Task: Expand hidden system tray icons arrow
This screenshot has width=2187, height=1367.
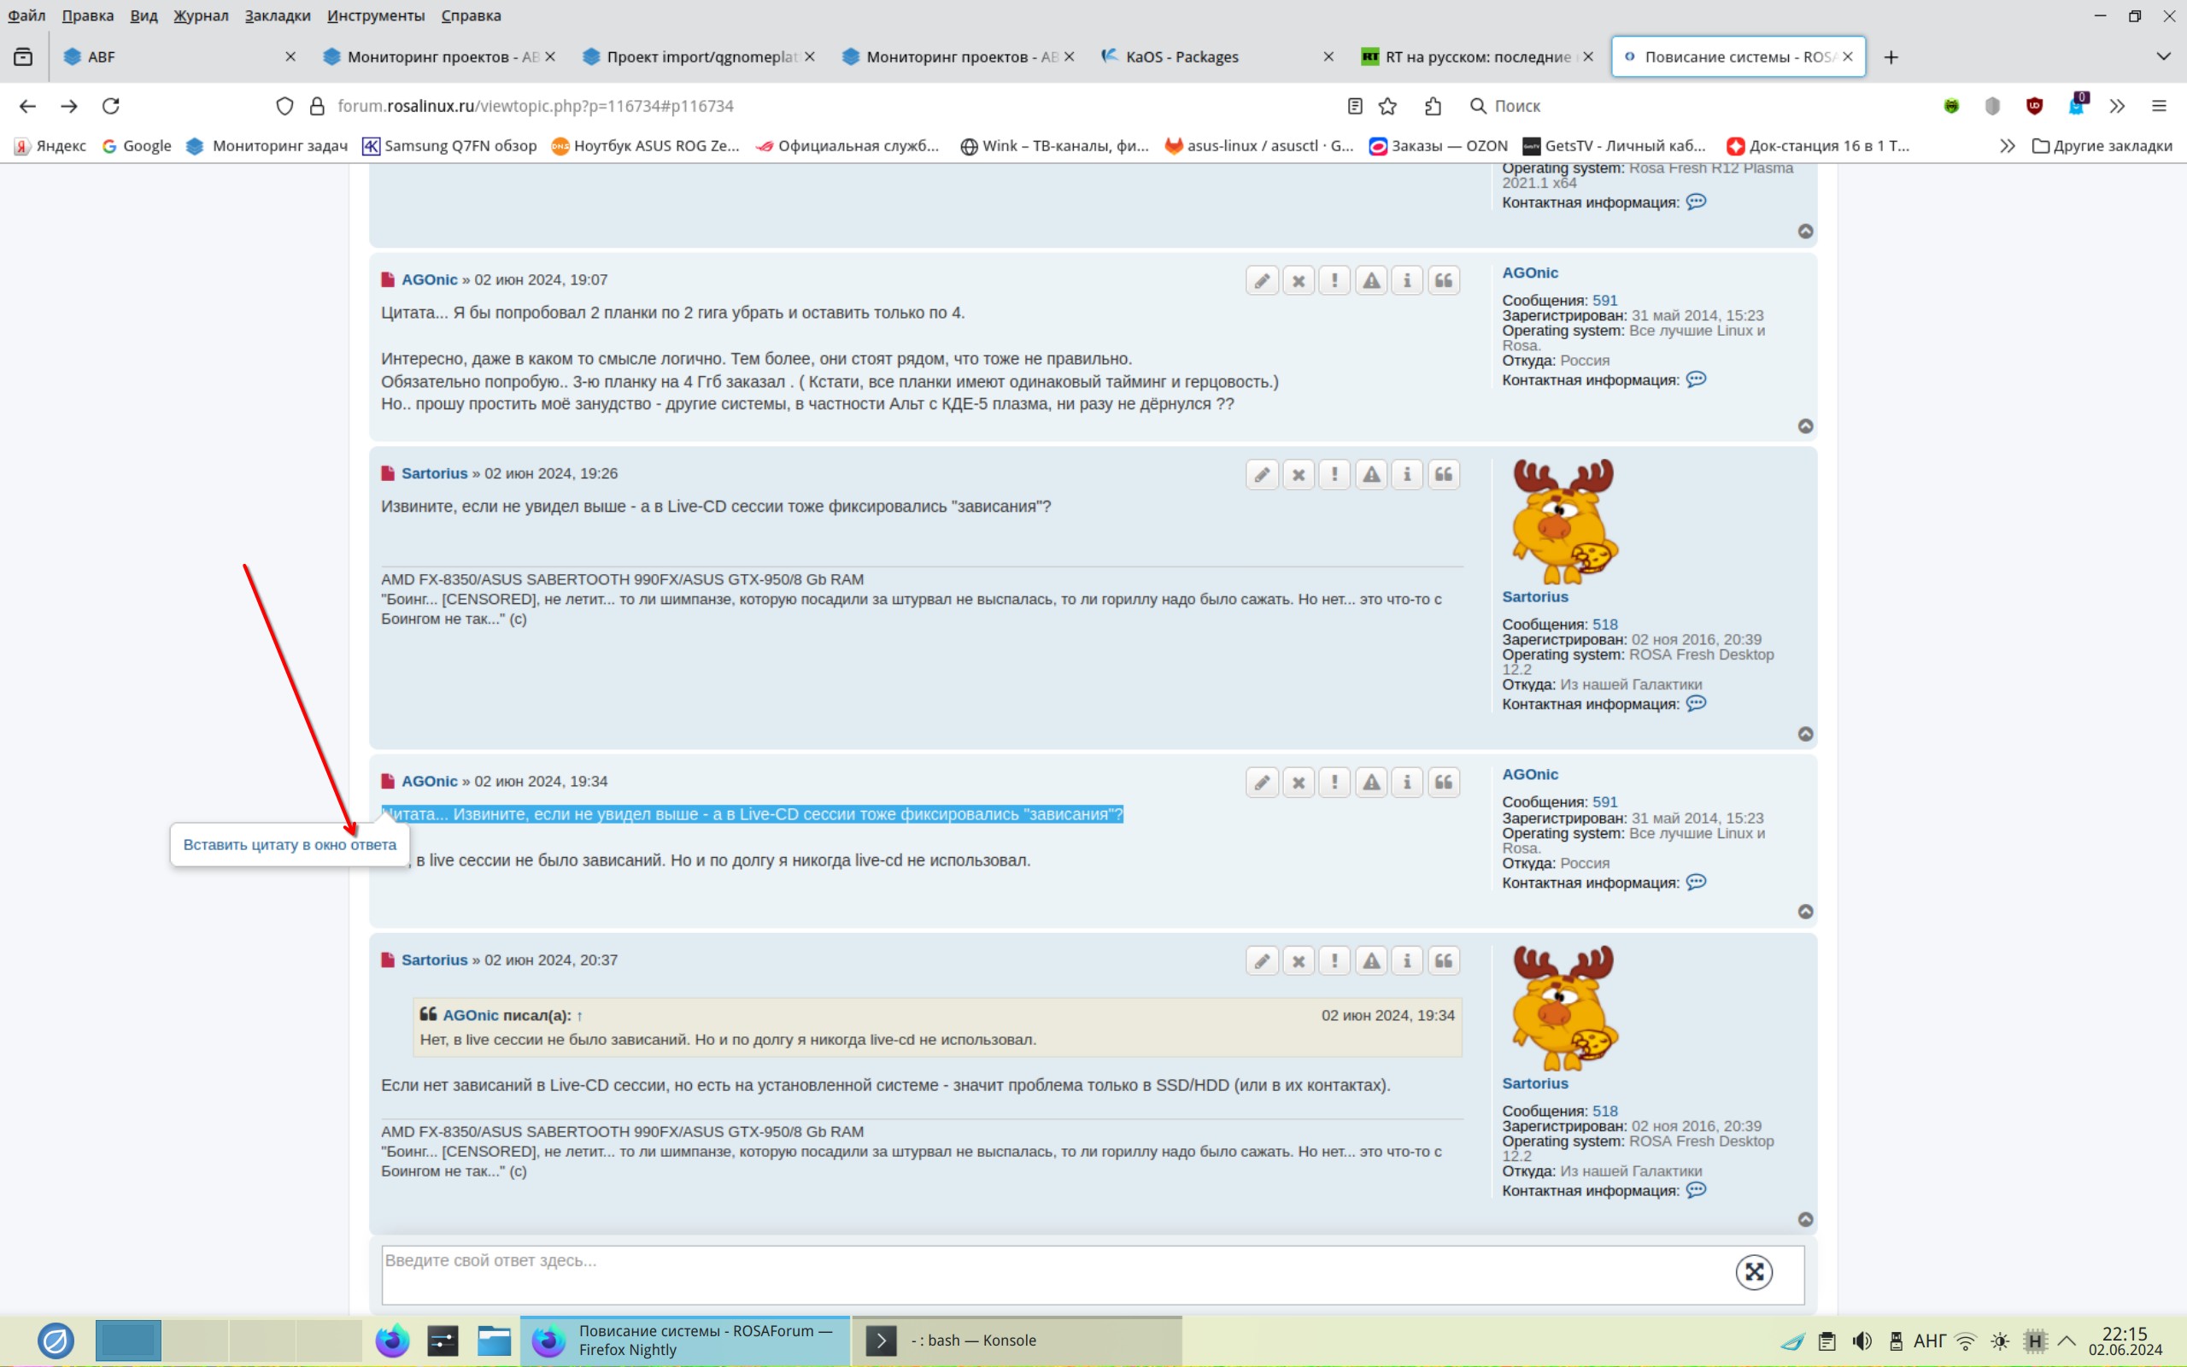Action: [x=2067, y=1341]
